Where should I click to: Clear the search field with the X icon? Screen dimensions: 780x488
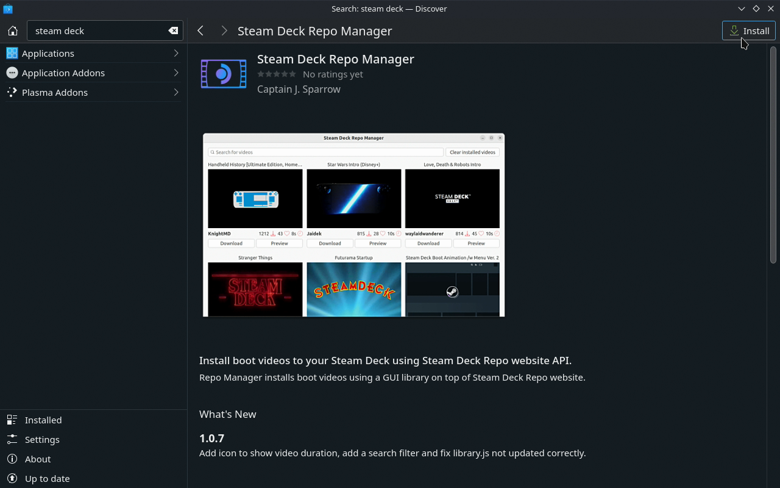[172, 30]
